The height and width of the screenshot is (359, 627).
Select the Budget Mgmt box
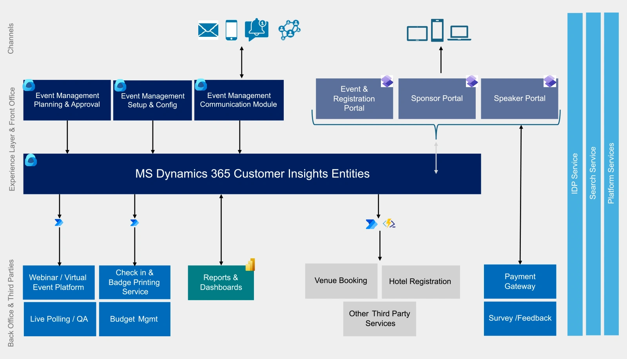pos(135,319)
